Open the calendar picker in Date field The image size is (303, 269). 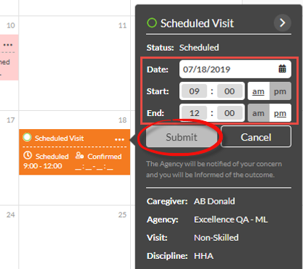[282, 69]
